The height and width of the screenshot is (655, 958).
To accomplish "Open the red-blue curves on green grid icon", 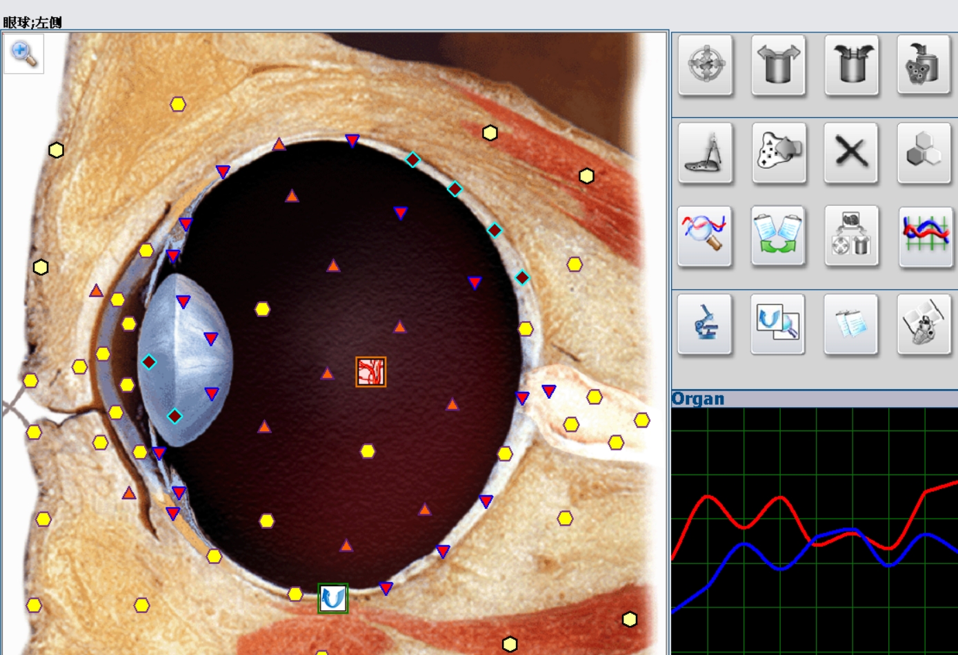I will coord(926,236).
